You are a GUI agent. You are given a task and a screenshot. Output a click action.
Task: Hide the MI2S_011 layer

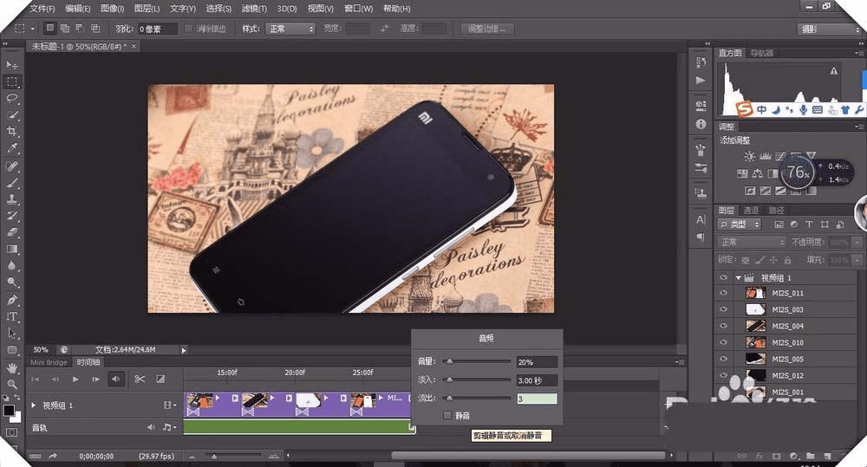[x=723, y=293]
